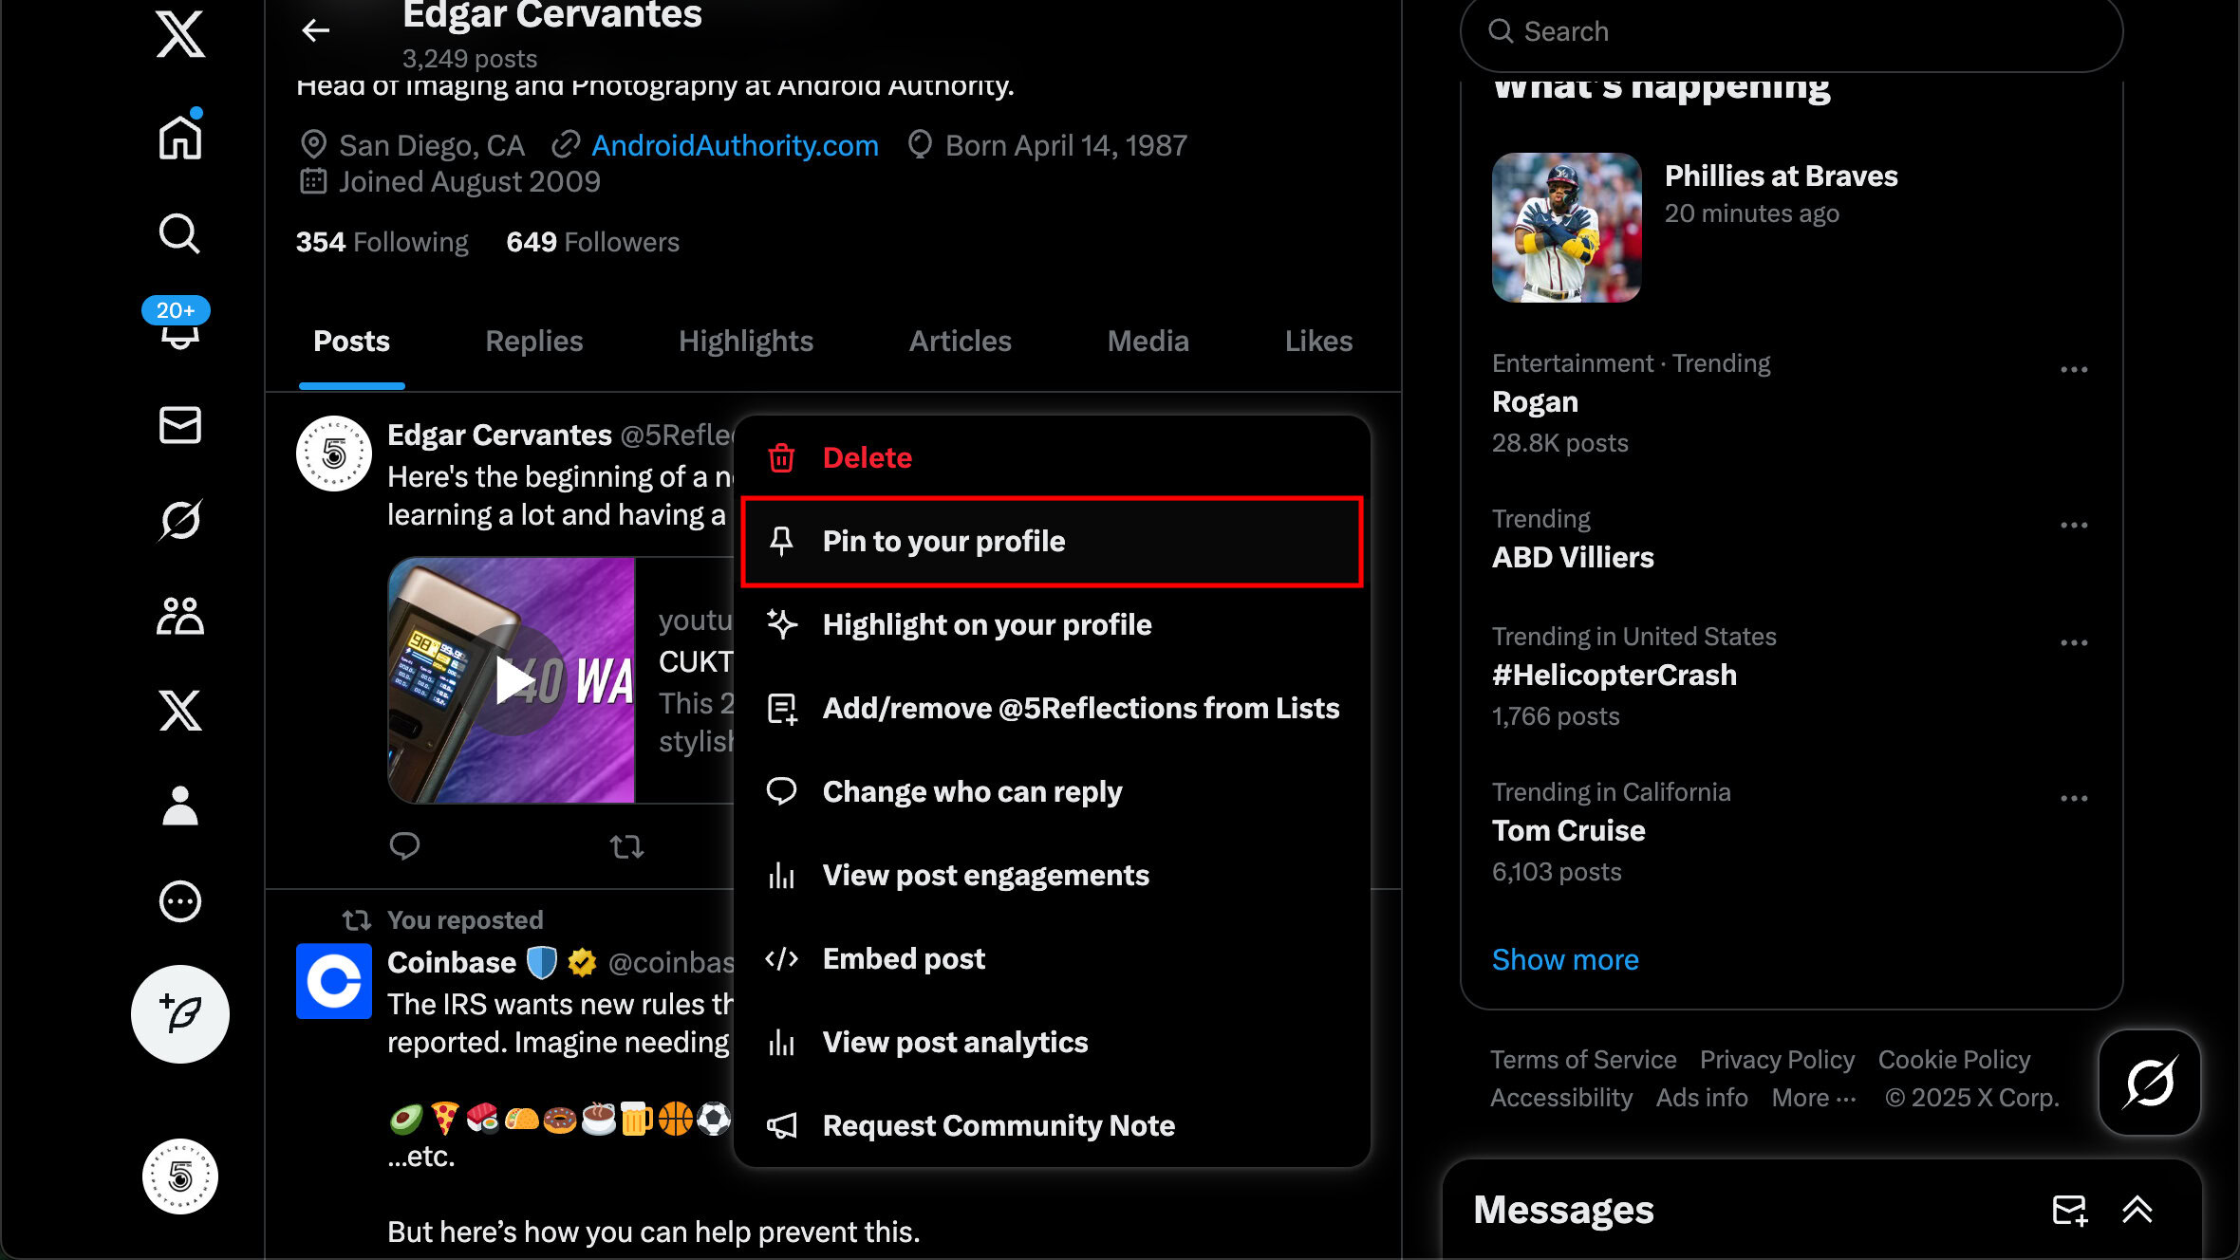
Task: Expand the More footer links menu
Action: click(1813, 1098)
